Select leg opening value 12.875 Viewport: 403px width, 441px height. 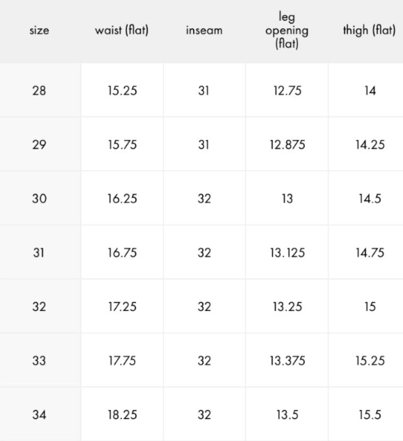[x=287, y=145]
